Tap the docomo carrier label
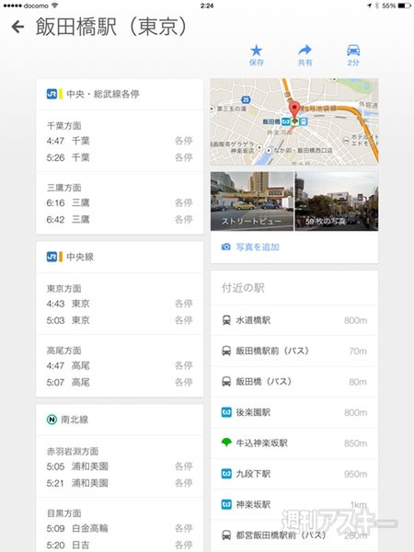Viewport: 414px width, 552px height. 36,6
